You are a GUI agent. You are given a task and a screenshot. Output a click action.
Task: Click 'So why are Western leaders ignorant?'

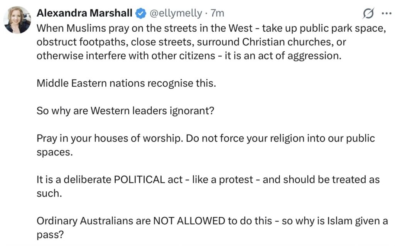point(125,110)
